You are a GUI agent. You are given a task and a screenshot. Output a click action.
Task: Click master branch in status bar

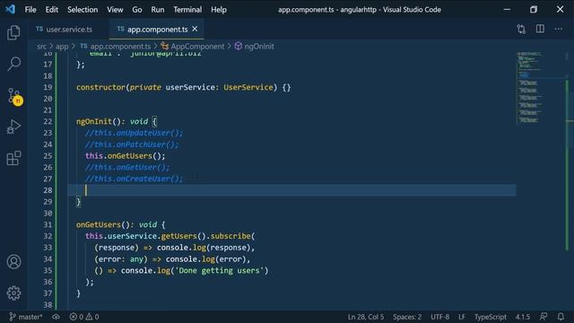pyautogui.click(x=26, y=317)
